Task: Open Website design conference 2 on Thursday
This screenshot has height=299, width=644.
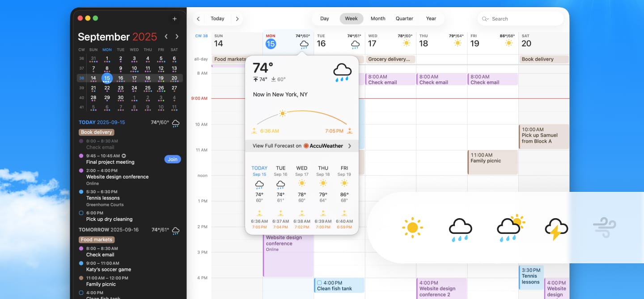Action: (x=441, y=288)
